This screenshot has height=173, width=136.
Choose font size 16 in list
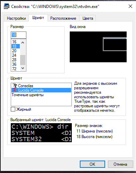pos(16,42)
